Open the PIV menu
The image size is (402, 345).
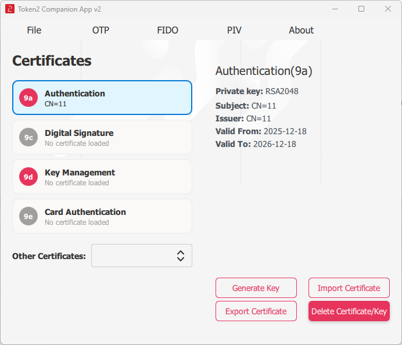tap(234, 30)
